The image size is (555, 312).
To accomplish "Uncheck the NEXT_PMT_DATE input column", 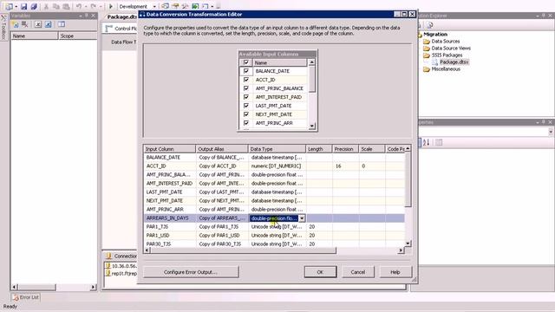I will 246,114.
